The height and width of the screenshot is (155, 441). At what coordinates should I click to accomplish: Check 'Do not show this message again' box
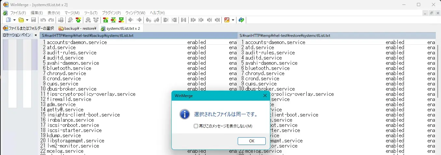(x=196, y=126)
